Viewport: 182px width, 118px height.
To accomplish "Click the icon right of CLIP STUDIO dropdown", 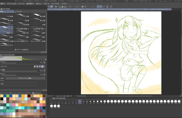I will [56, 7].
